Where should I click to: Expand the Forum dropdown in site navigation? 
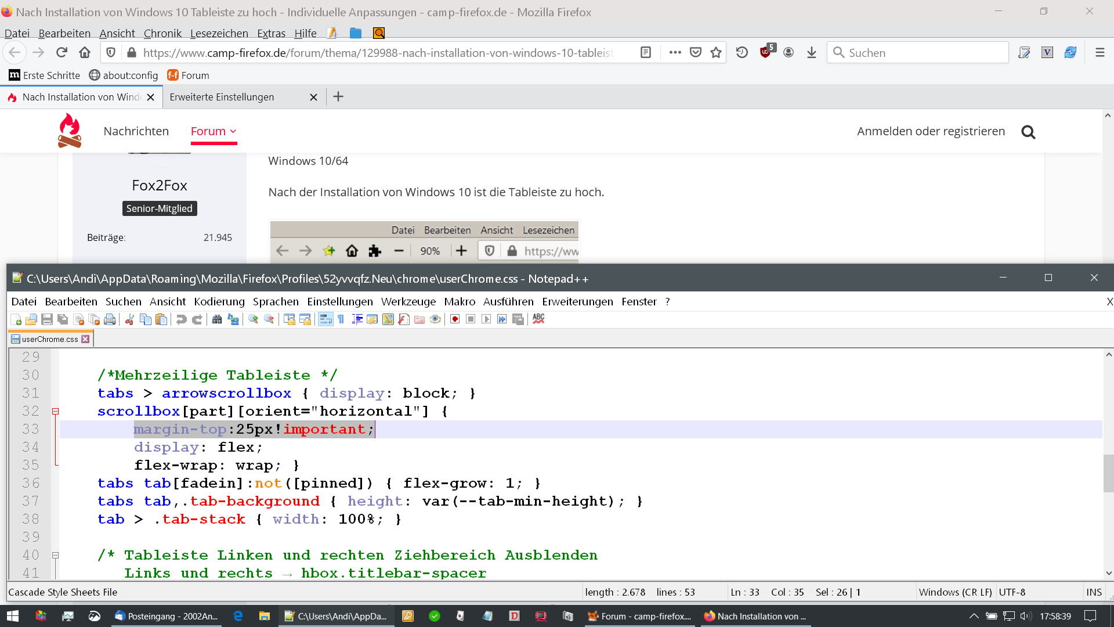[214, 131]
